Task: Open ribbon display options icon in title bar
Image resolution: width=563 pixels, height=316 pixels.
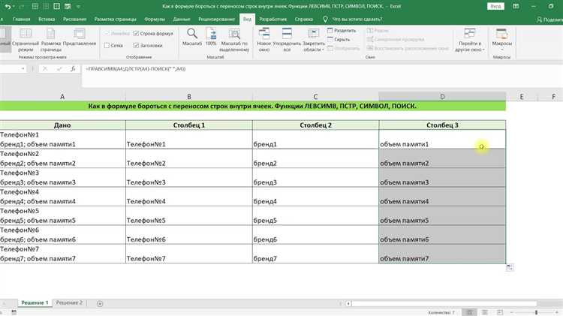Action: pos(516,7)
